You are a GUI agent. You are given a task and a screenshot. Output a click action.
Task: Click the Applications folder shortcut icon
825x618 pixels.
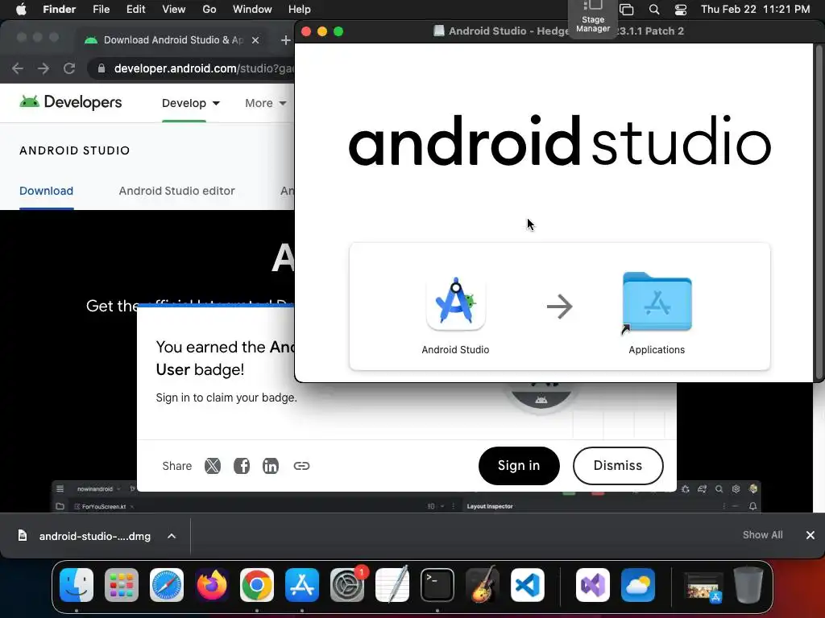(x=657, y=303)
